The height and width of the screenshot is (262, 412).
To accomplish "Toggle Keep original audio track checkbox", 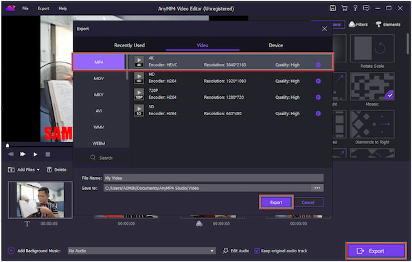I will tap(257, 251).
